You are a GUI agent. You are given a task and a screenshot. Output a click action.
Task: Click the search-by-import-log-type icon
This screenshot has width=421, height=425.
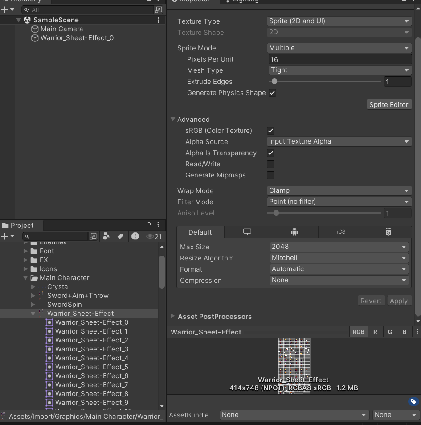[x=135, y=236]
